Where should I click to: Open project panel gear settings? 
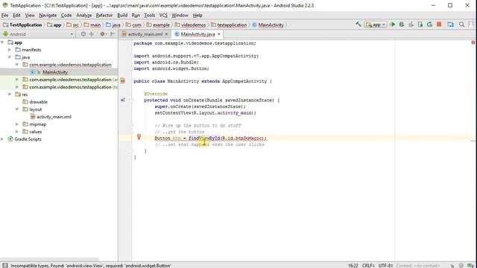tap(103, 34)
